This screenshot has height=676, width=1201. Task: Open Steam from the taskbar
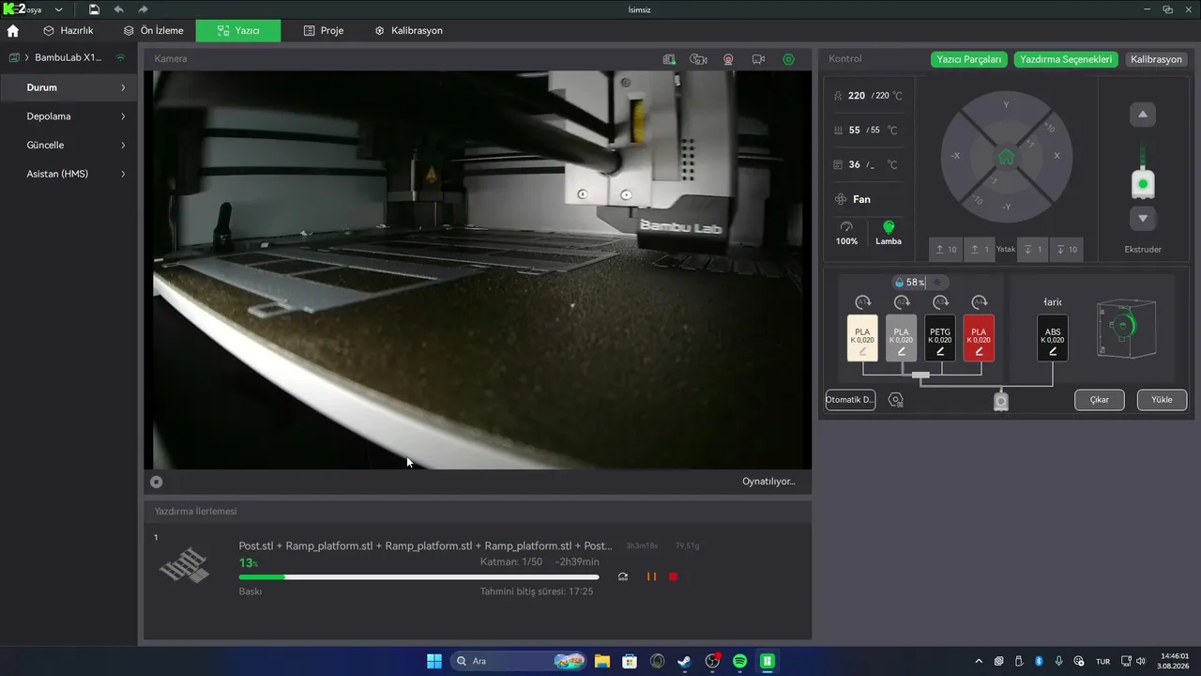pos(684,661)
